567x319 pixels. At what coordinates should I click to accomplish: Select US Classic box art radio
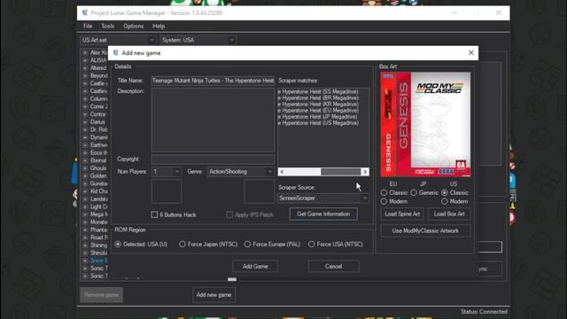tap(445, 193)
